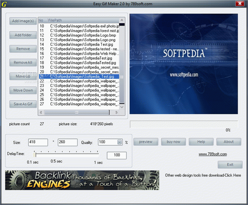Click the G application icon in title bar
Viewport: 248px width, 205px height.
pos(4,4)
